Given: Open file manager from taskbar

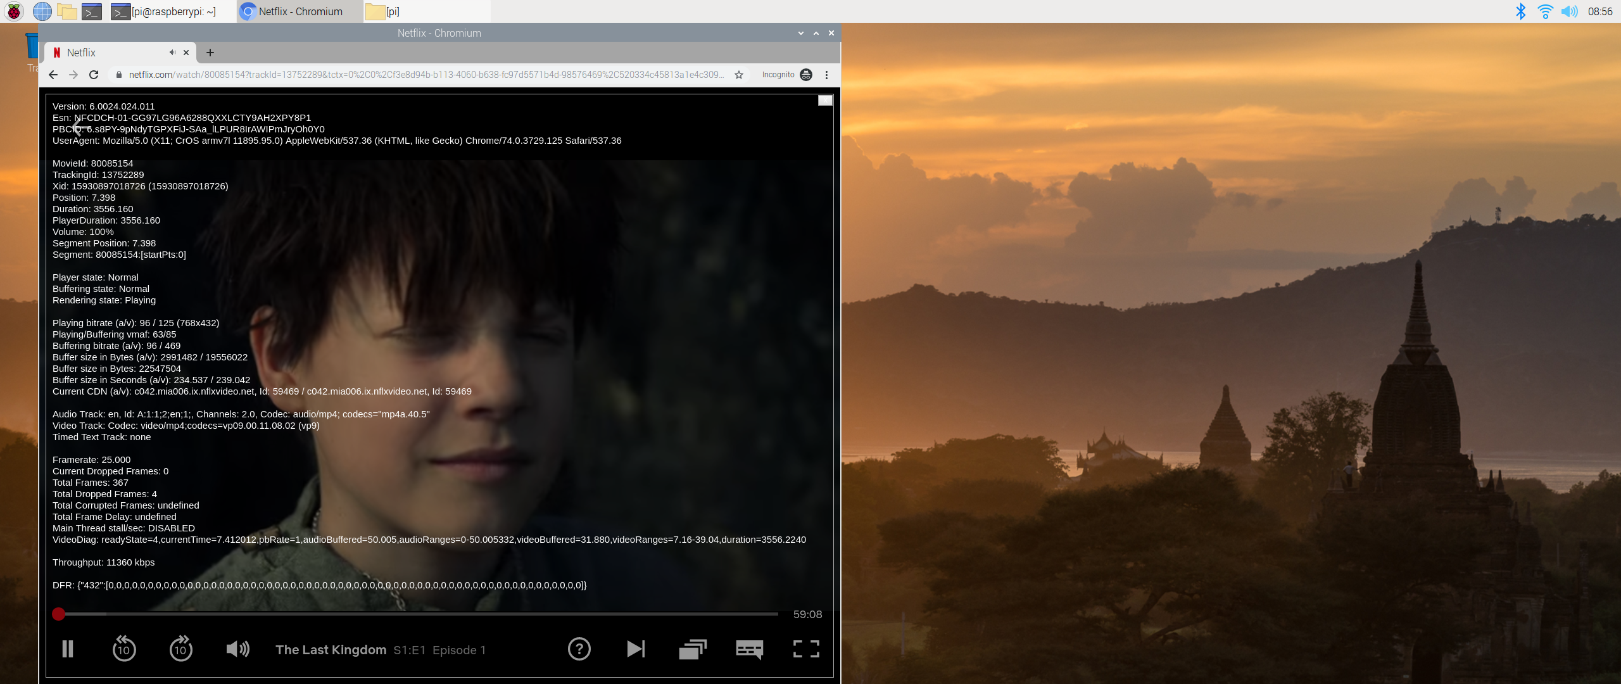Looking at the screenshot, I should pos(66,11).
